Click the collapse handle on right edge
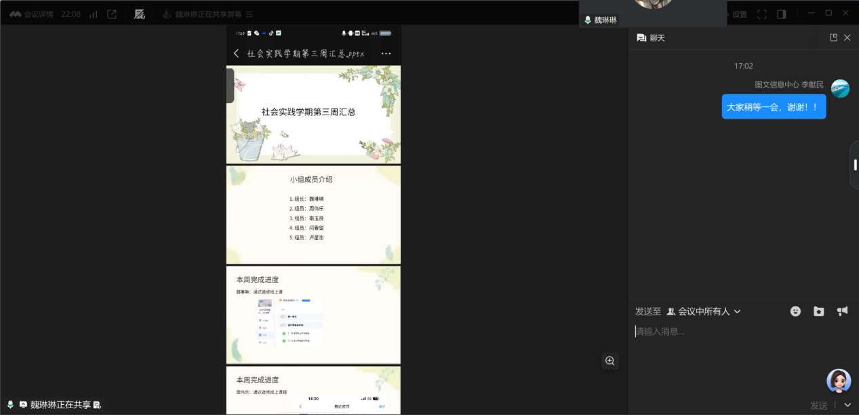The image size is (859, 415). click(855, 165)
